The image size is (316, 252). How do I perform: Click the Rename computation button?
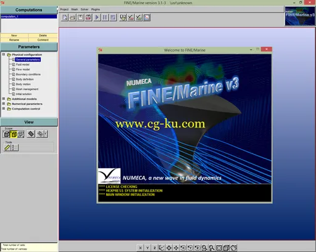coord(14,40)
